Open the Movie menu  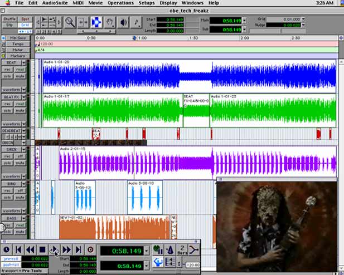(x=95, y=3)
